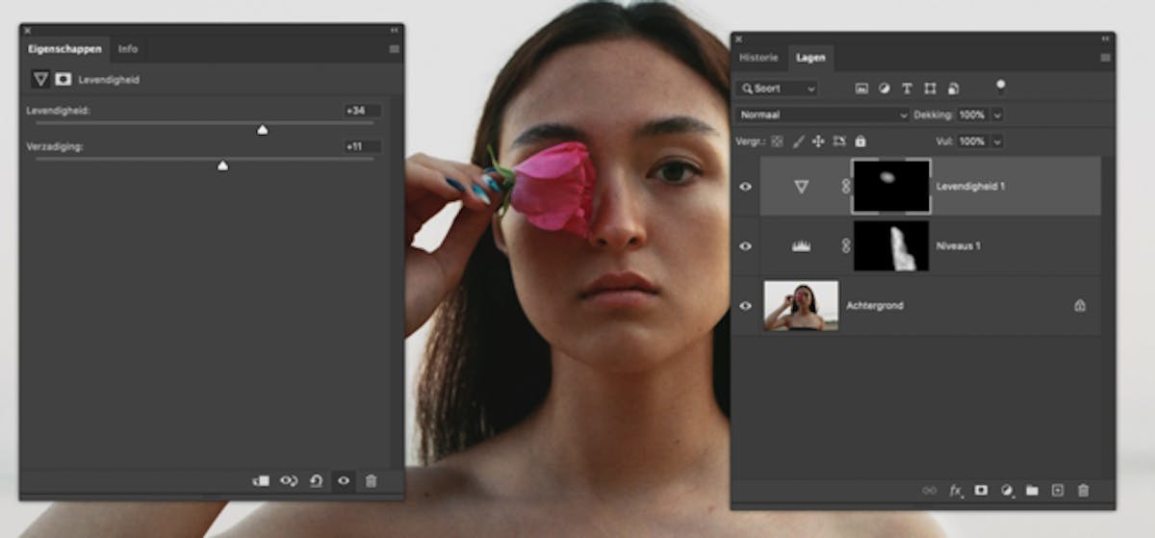Click the Vul 100% field
Image resolution: width=1155 pixels, height=538 pixels.
[972, 141]
